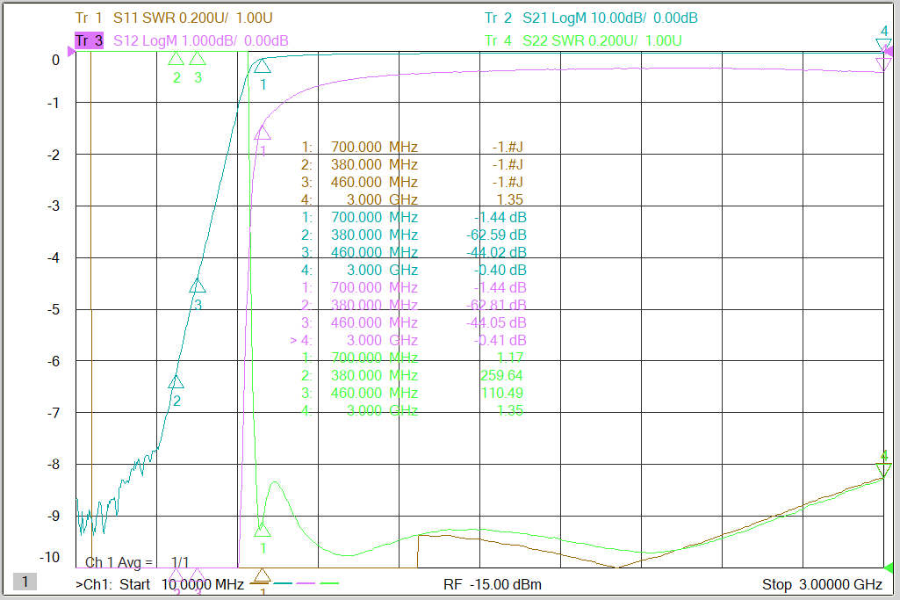Click green trace legend line in status bar
The height and width of the screenshot is (600, 900).
[329, 583]
